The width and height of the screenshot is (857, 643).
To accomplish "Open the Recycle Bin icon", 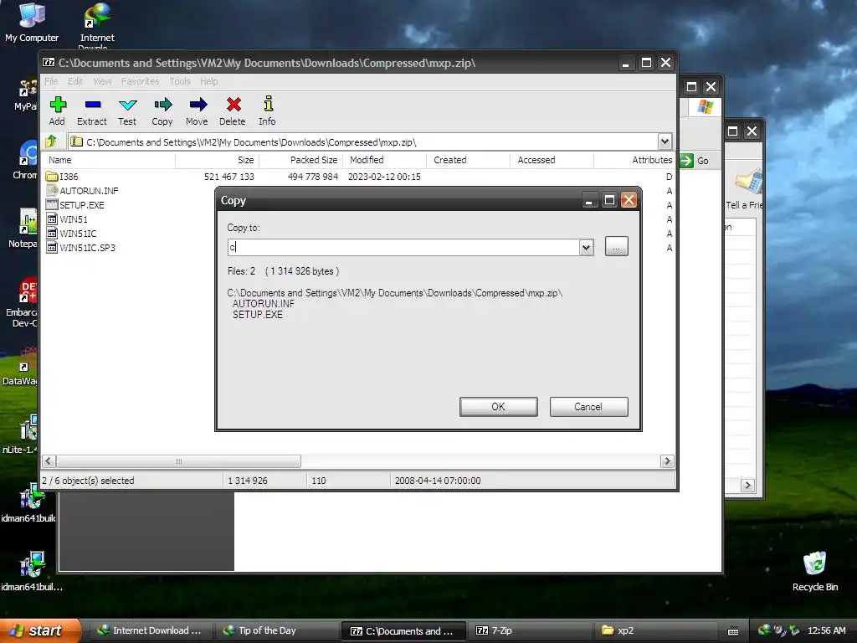I will (815, 571).
